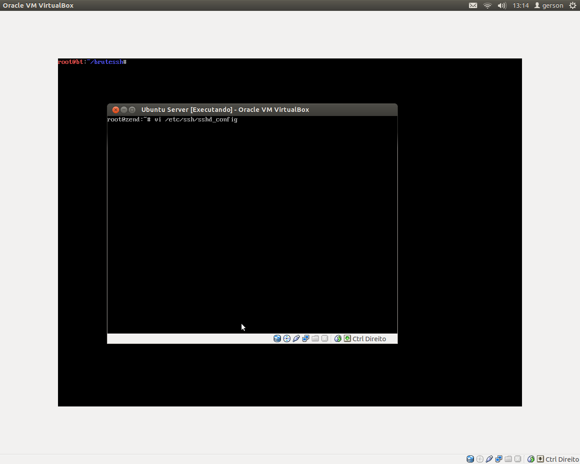Open the Wi-Fi network indicator
580x464 pixels.
[488, 5]
